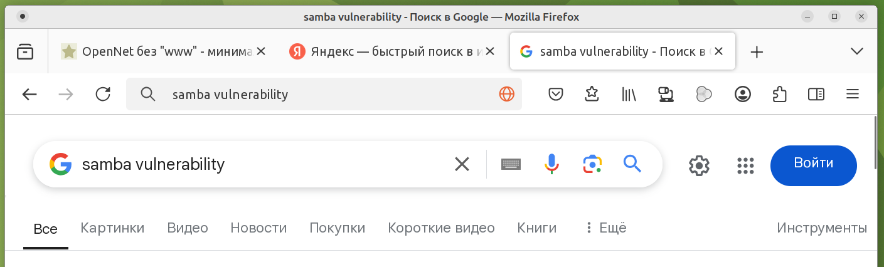Click the Firefox address bar field
The height and width of the screenshot is (267, 884).
326,95
